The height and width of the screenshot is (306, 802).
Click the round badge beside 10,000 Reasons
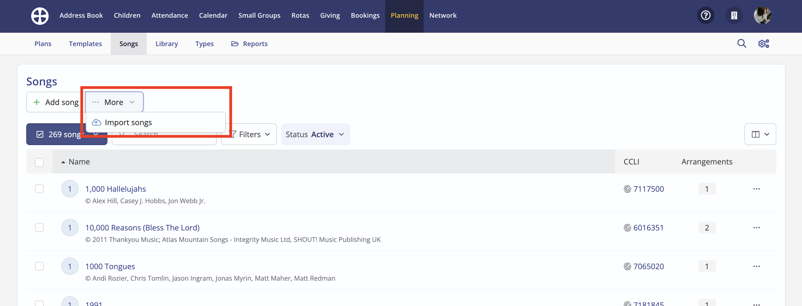[70, 228]
